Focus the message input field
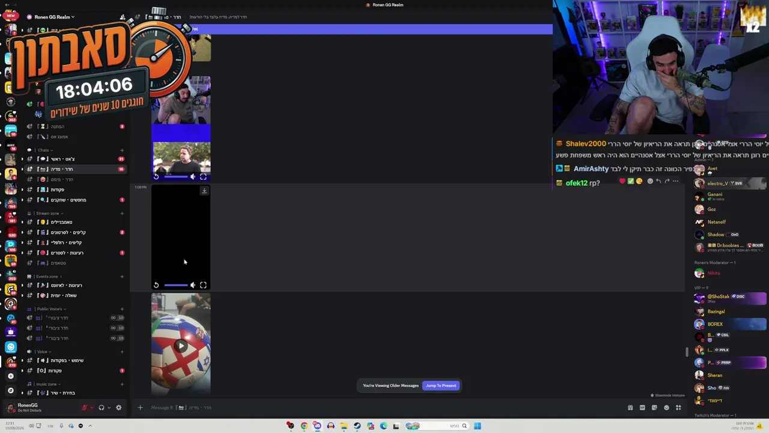This screenshot has width=769, height=433. coord(384,408)
